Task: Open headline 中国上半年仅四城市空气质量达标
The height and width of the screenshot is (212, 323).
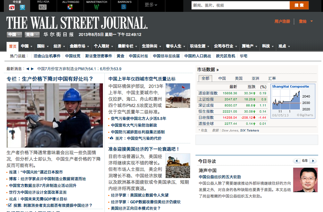Action: (x=142, y=79)
